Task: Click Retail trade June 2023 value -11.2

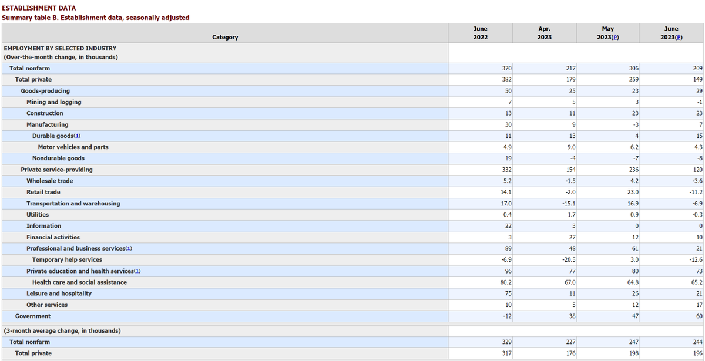Action: click(695, 192)
